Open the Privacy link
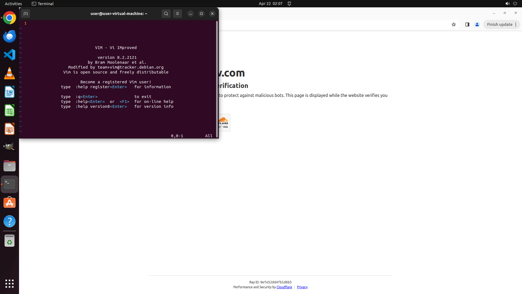 coord(302,287)
